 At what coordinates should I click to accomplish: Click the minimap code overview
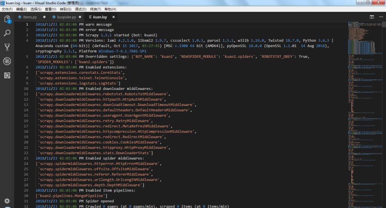pos(365,115)
